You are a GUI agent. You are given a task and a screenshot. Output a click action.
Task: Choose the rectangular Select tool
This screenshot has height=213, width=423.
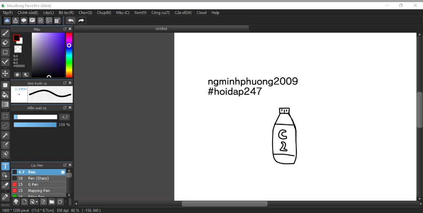(x=5, y=116)
